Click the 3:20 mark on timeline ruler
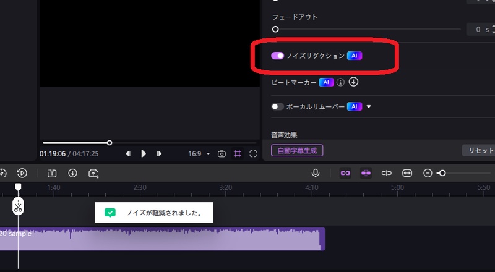Image resolution: width=495 pixels, height=272 pixels. [225, 187]
